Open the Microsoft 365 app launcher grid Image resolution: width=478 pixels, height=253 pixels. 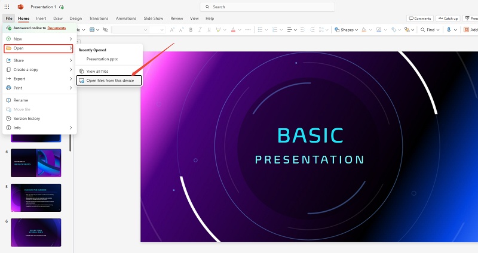(8, 7)
